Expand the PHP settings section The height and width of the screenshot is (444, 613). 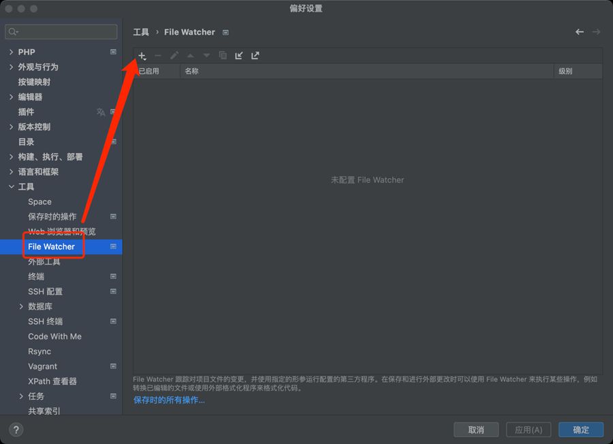[11, 52]
